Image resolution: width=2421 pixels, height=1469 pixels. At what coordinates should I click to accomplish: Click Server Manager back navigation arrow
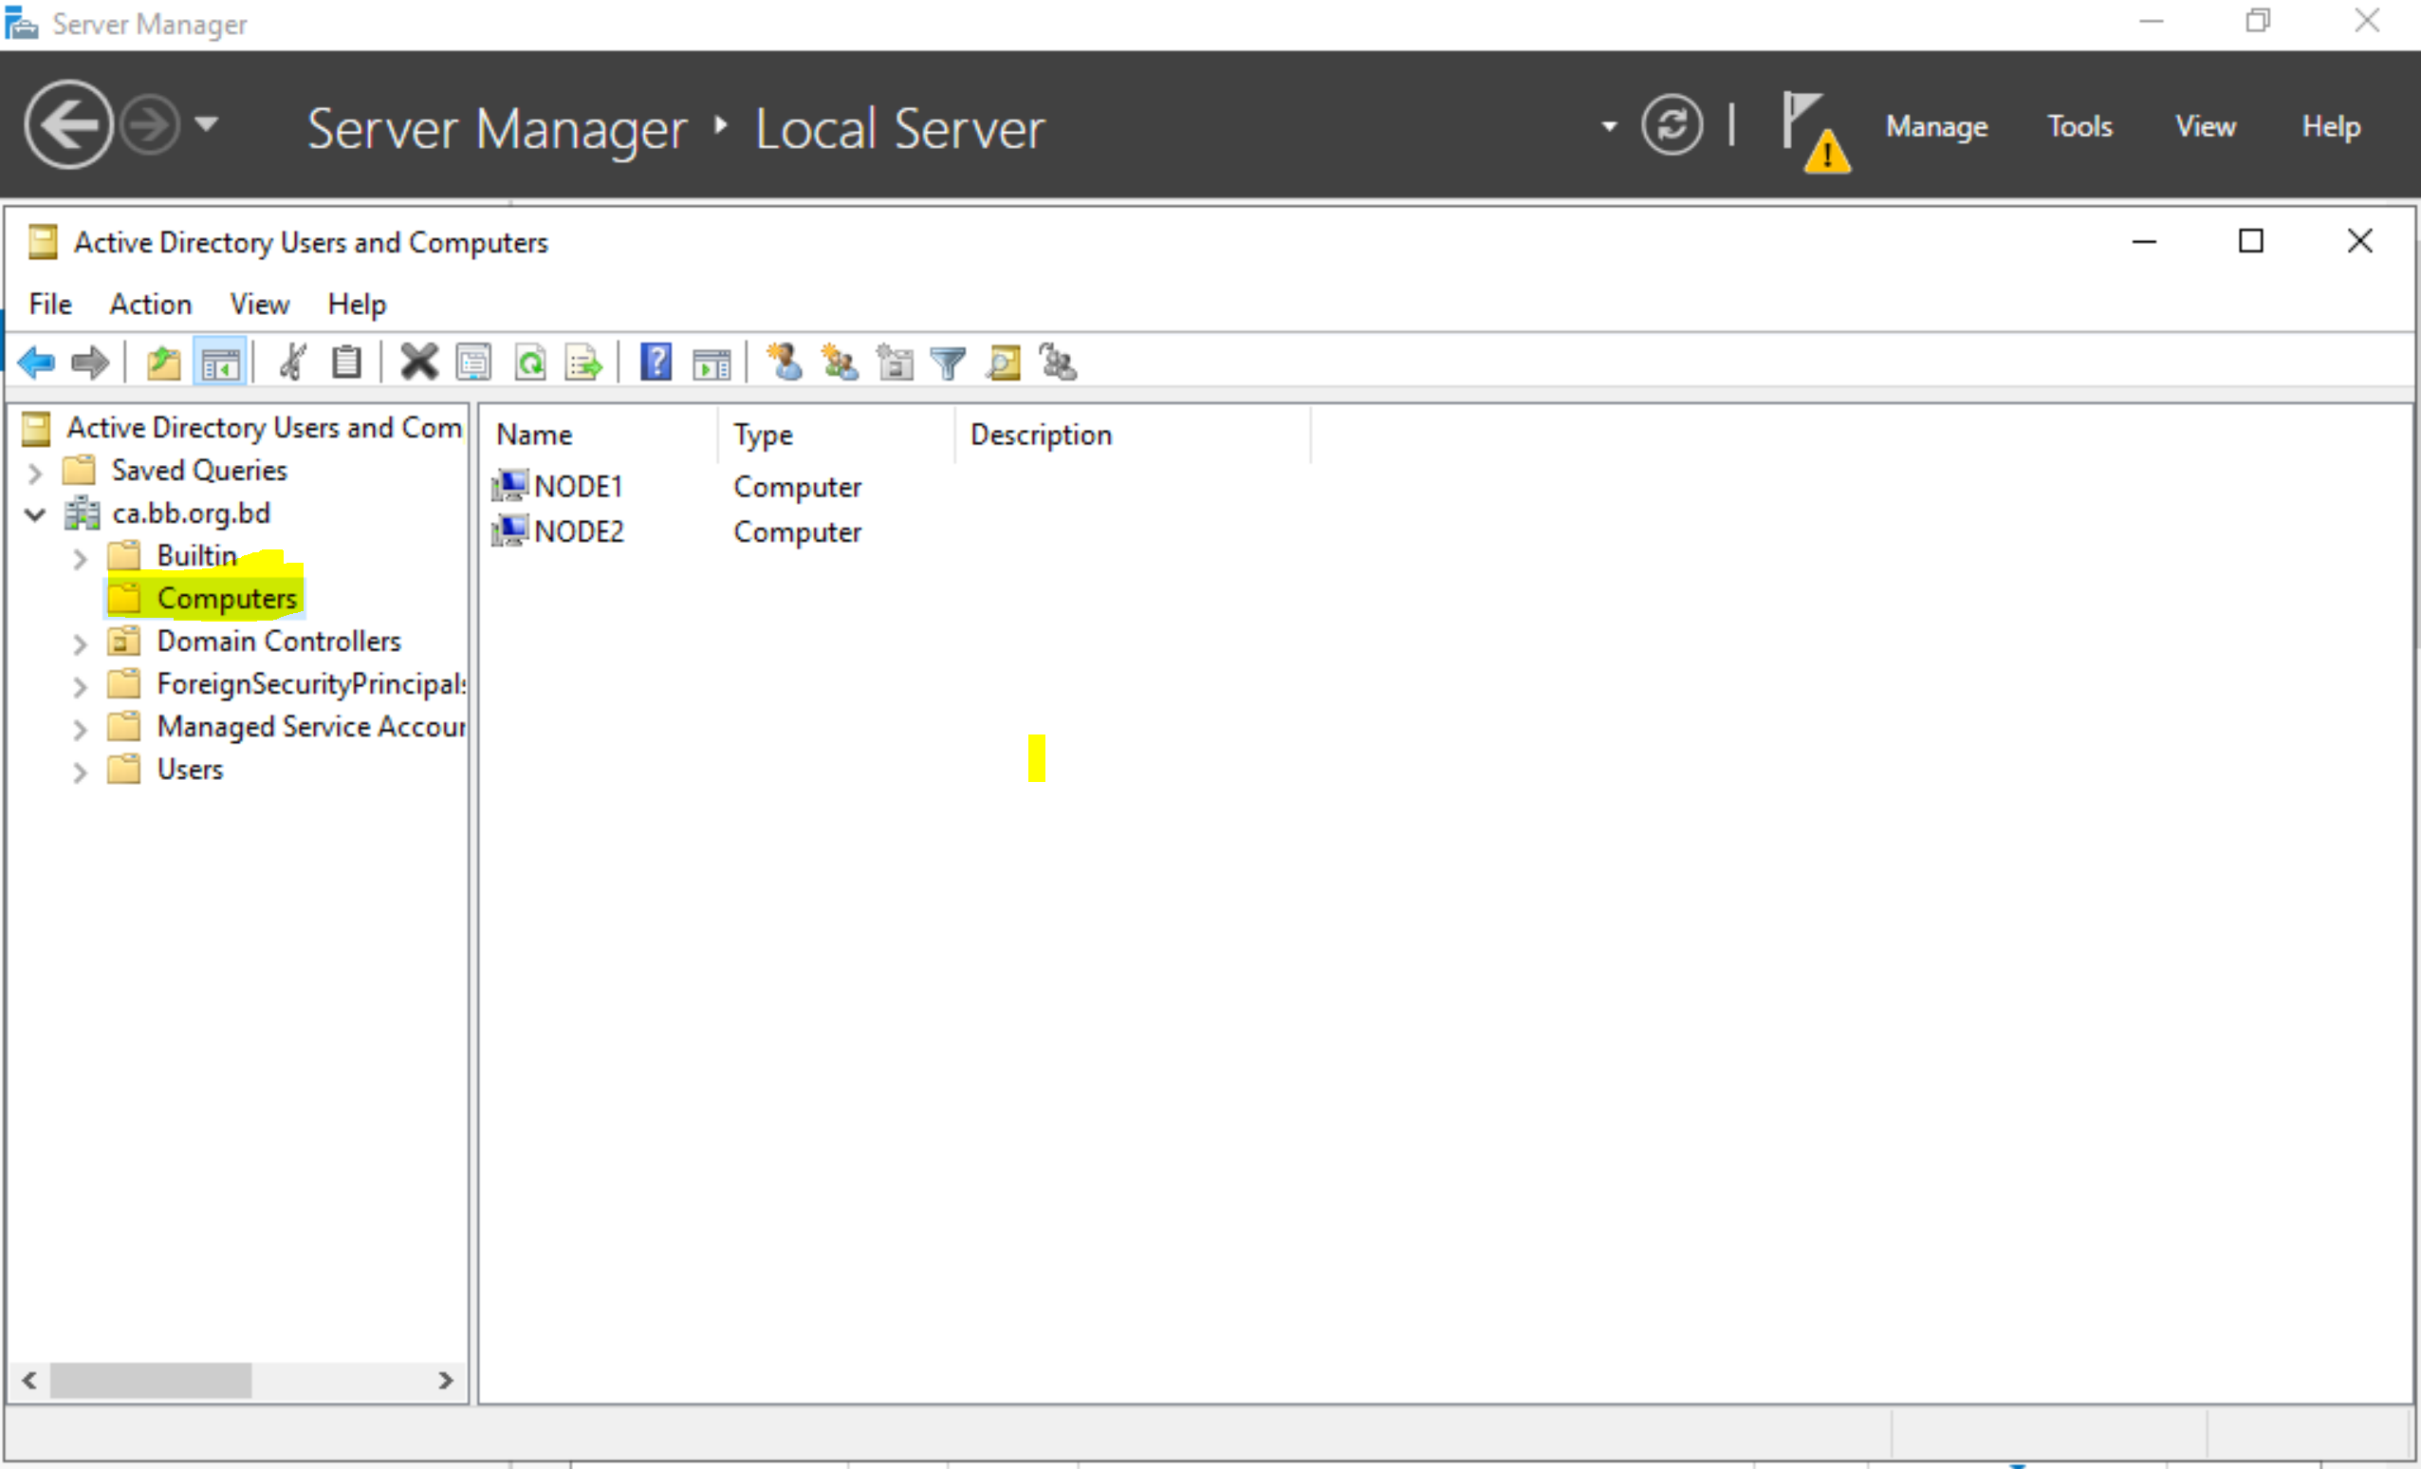click(x=67, y=125)
